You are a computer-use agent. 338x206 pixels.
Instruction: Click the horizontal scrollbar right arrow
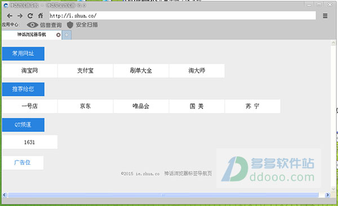coord(327,195)
